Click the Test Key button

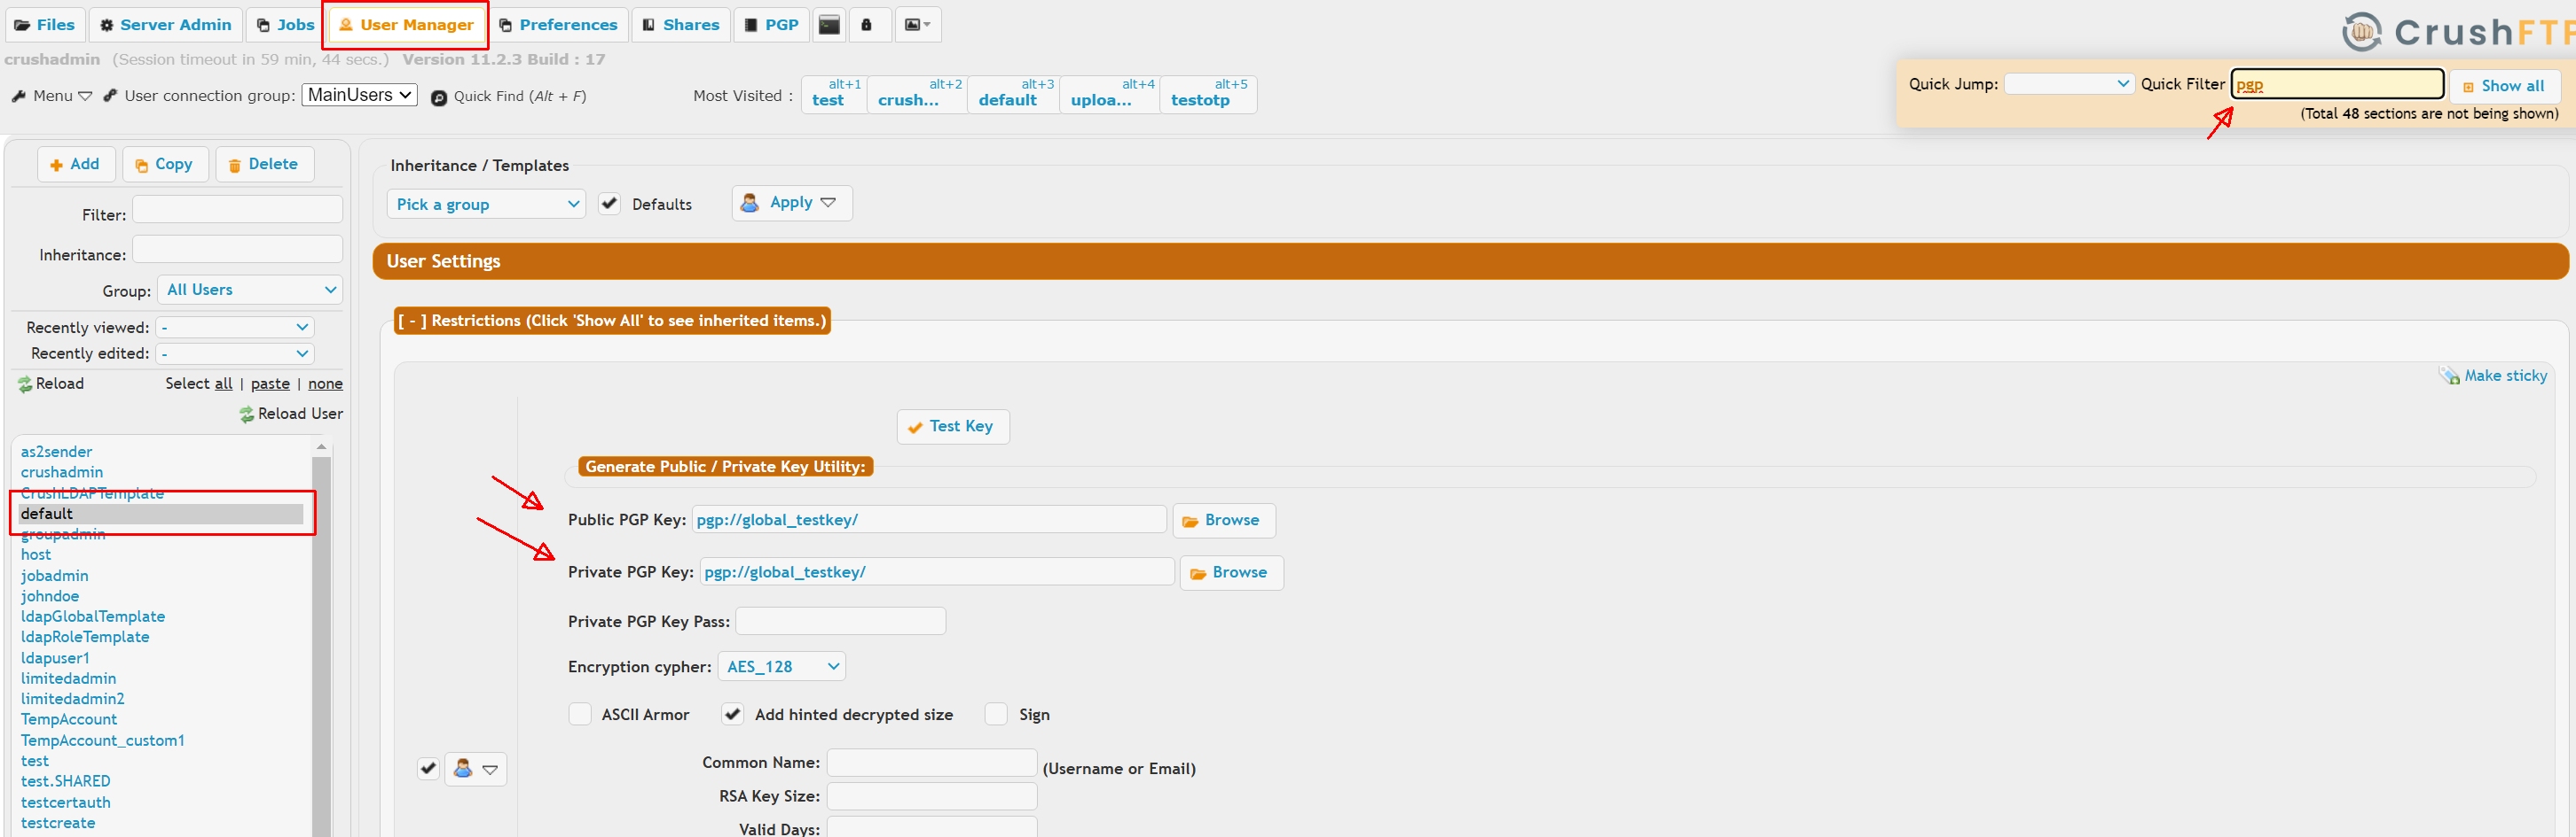[952, 427]
